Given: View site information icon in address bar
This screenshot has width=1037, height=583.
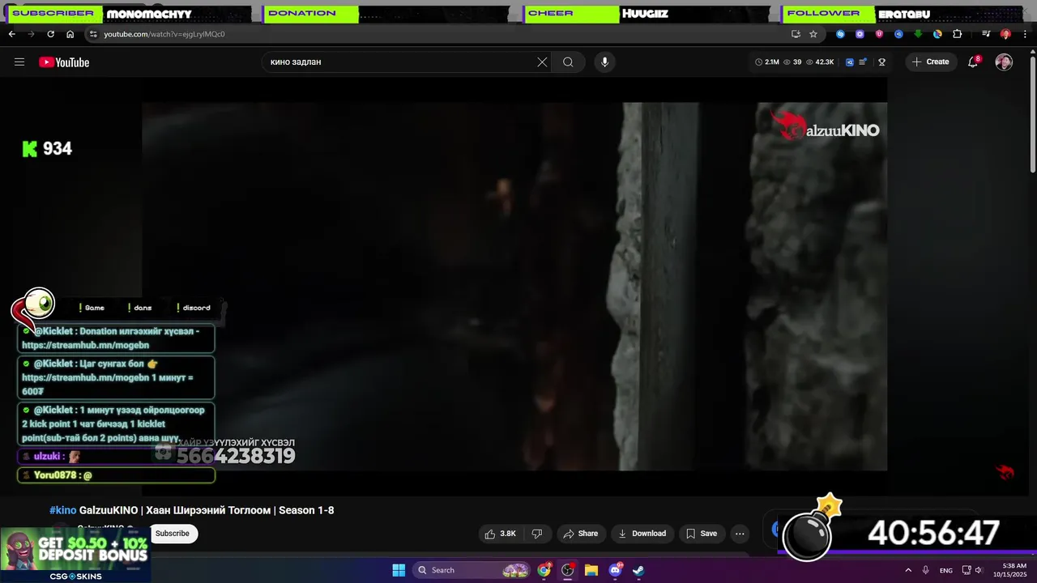Looking at the screenshot, I should pyautogui.click(x=93, y=34).
